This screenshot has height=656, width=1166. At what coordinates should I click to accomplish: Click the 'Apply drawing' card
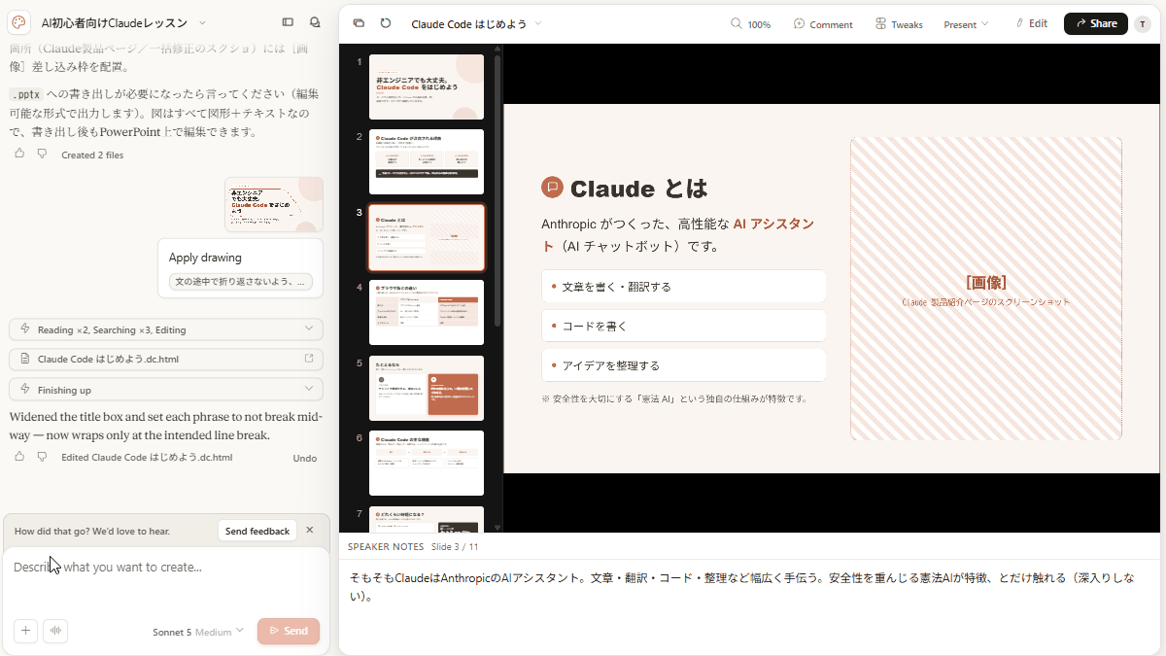pyautogui.click(x=240, y=267)
